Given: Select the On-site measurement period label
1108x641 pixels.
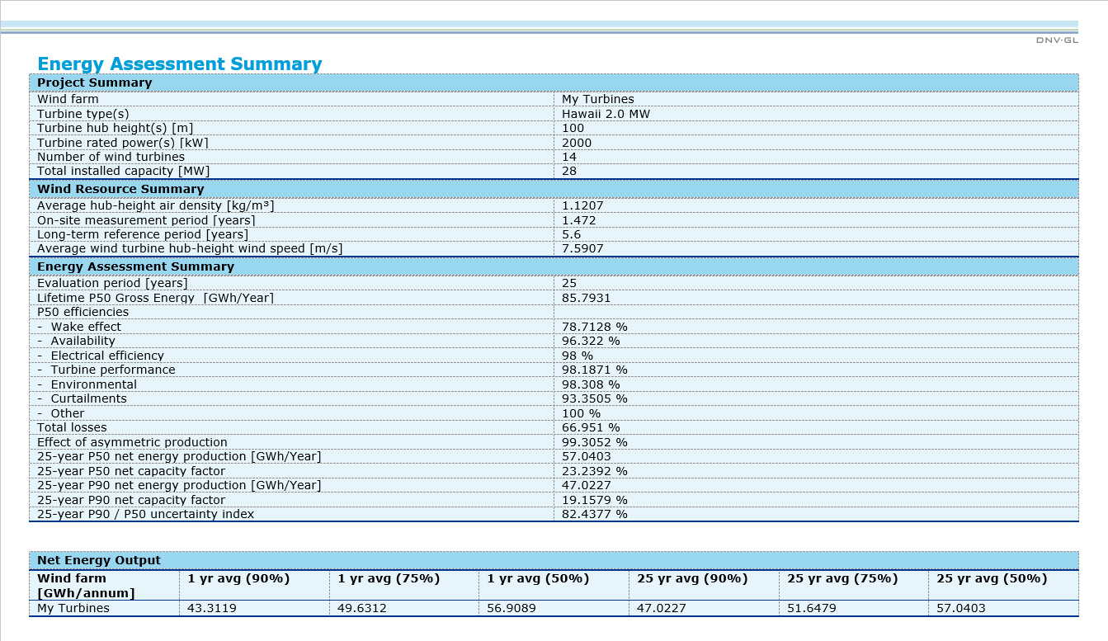Looking at the screenshot, I should 146,220.
